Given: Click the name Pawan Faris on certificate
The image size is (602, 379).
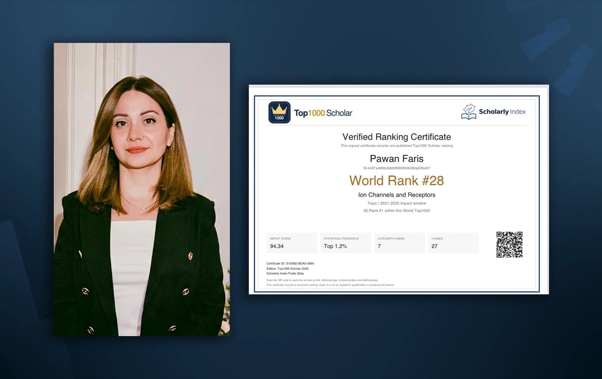Looking at the screenshot, I should [397, 158].
